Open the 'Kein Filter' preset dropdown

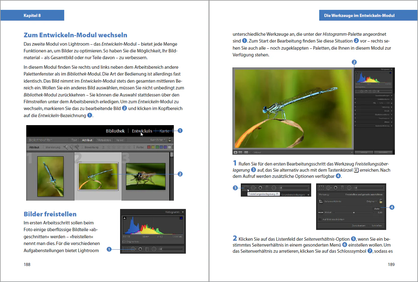[x=157, y=140]
